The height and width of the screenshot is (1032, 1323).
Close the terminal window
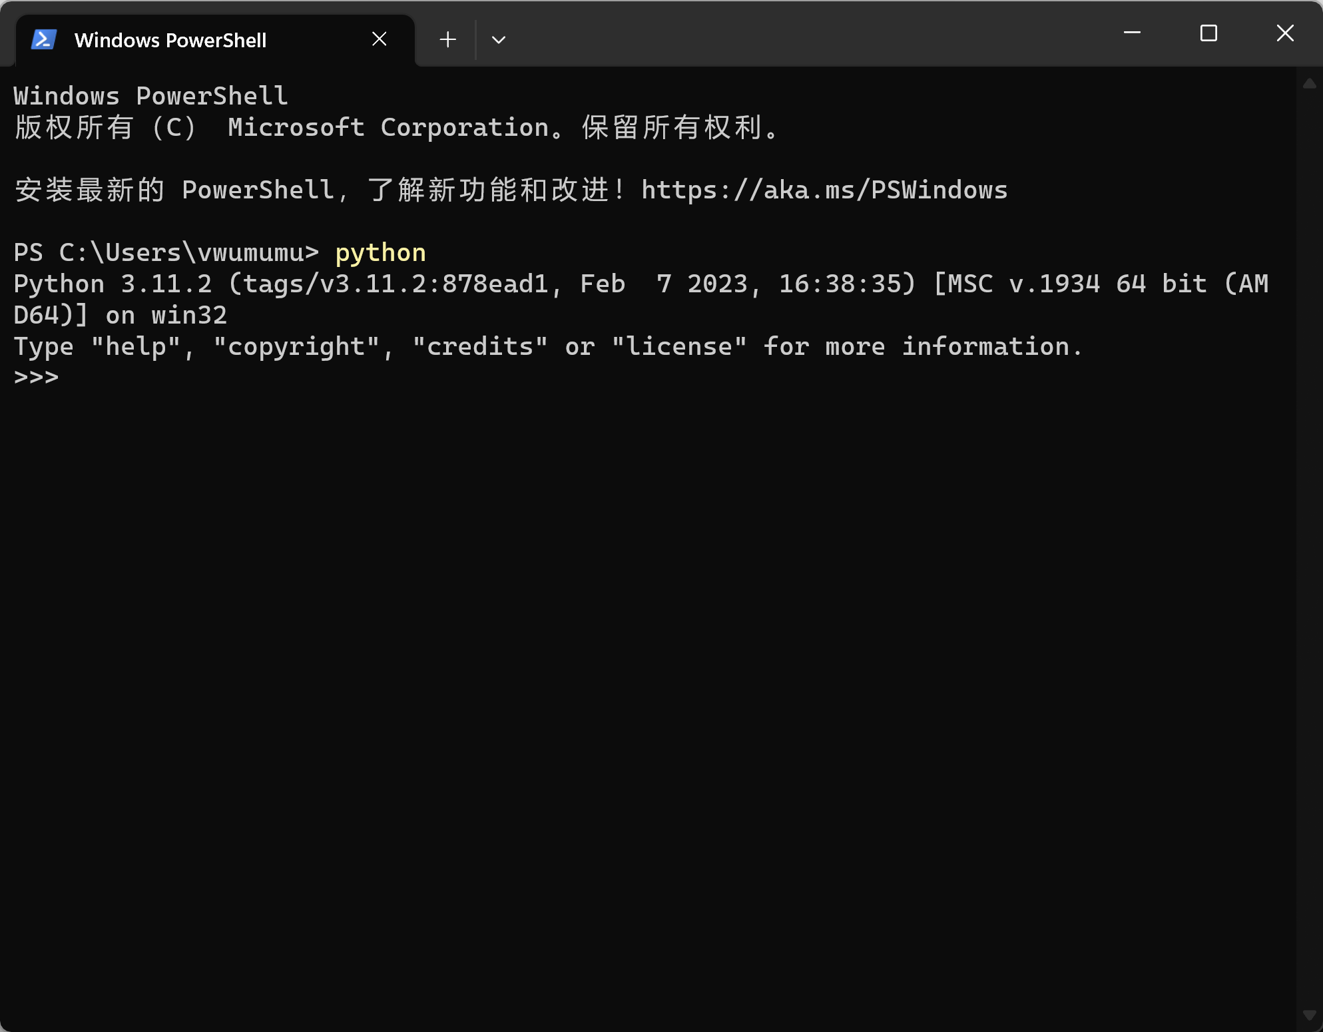click(x=1285, y=33)
